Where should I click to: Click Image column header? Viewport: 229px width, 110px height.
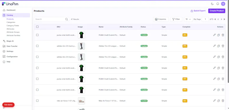[80, 27]
